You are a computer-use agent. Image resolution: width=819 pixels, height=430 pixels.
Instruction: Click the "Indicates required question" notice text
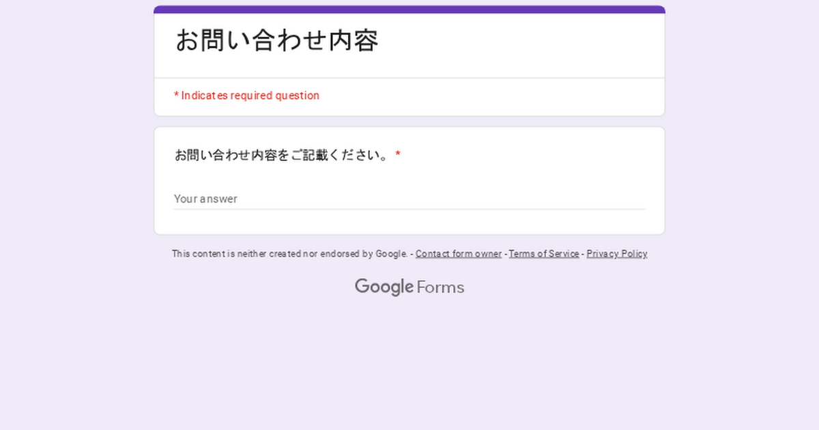tap(250, 96)
